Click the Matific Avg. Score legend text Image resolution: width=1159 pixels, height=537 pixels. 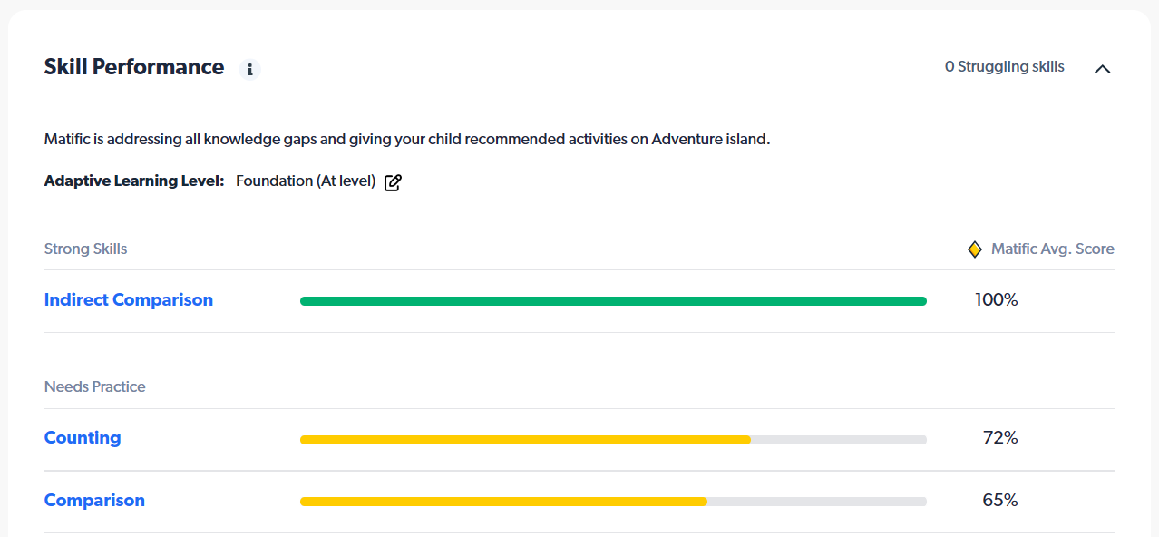tap(1052, 249)
